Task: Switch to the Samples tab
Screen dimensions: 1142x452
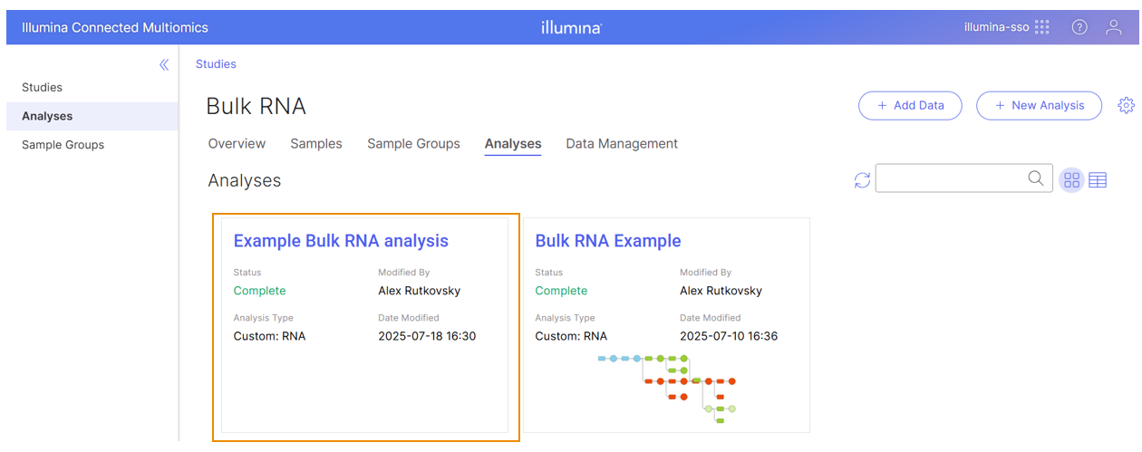Action: 316,143
